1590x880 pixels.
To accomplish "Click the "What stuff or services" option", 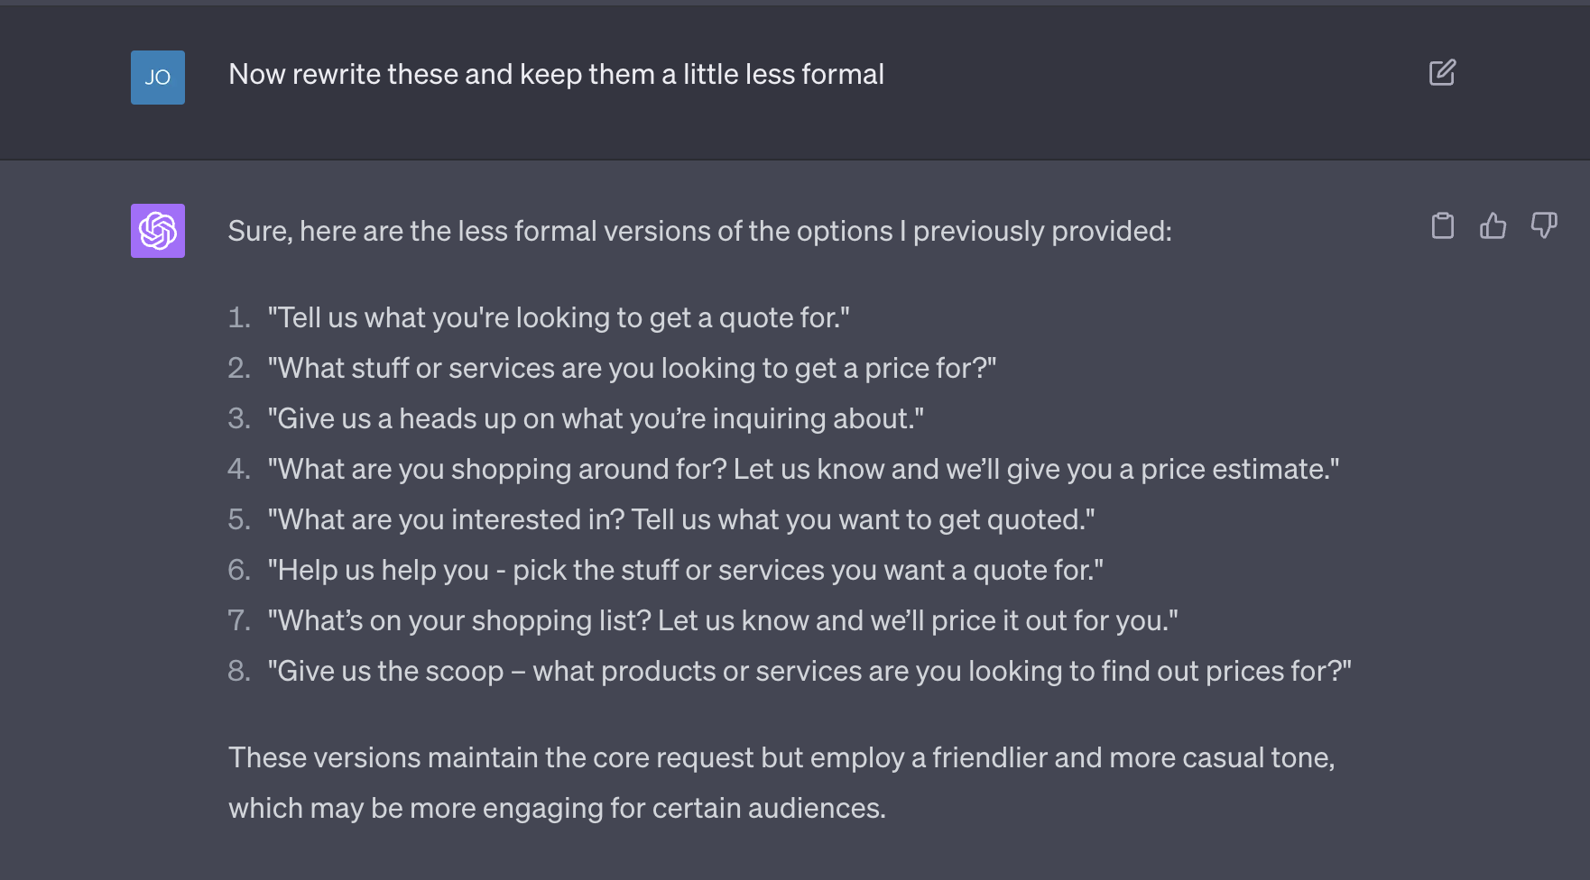I will point(632,368).
